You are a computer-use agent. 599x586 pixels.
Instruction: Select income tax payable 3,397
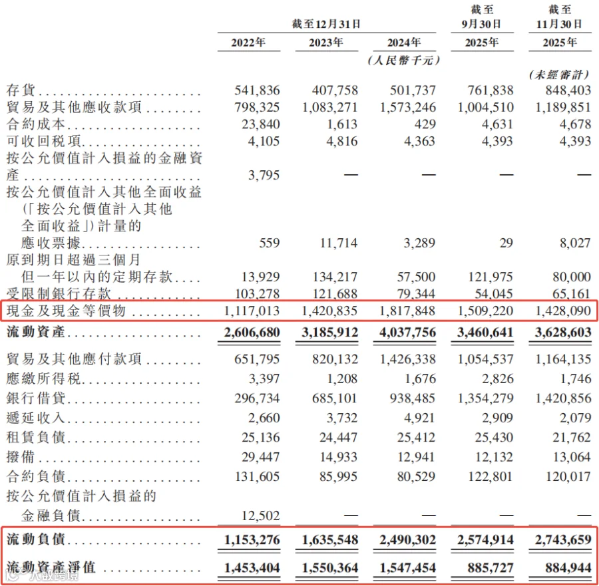[x=264, y=378]
